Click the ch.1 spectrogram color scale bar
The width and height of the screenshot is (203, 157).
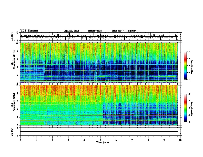tap(186, 66)
